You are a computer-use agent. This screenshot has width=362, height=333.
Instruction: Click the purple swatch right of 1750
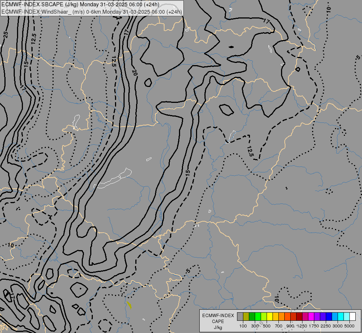(317, 316)
